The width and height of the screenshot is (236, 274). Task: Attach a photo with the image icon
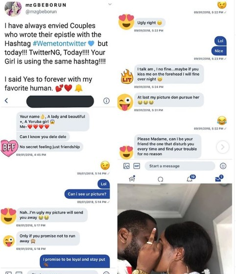click(x=126, y=166)
